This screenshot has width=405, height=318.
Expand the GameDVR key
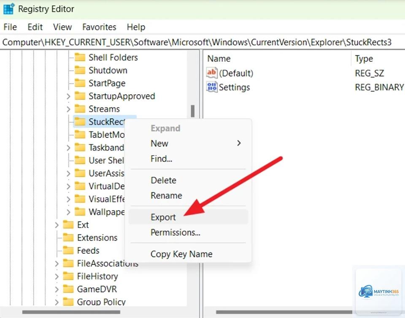(57, 289)
